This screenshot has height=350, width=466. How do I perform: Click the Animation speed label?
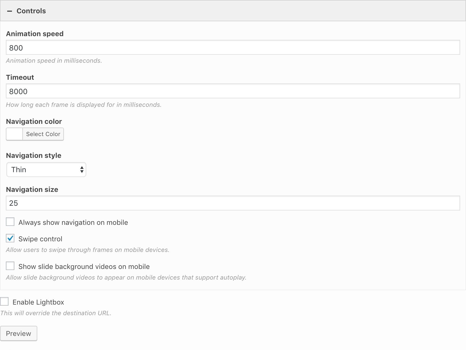pos(35,34)
